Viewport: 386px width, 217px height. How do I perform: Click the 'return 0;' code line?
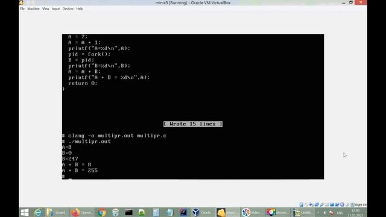[x=83, y=83]
